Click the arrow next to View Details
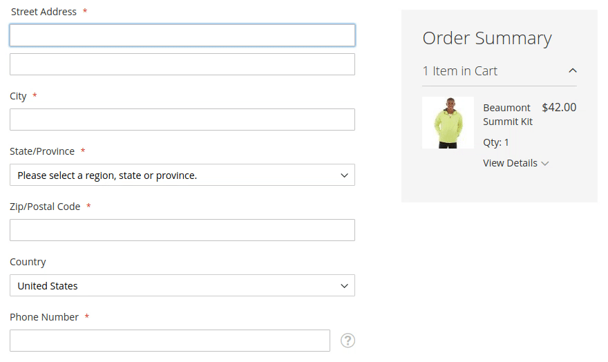The image size is (608, 362). pyautogui.click(x=545, y=164)
